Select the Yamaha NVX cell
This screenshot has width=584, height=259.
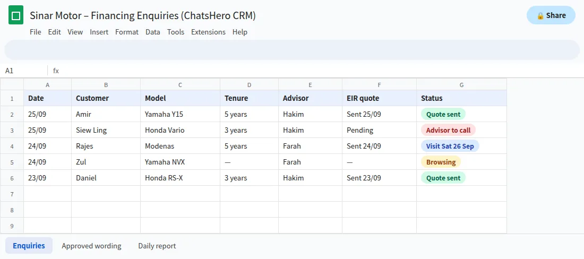coord(181,162)
